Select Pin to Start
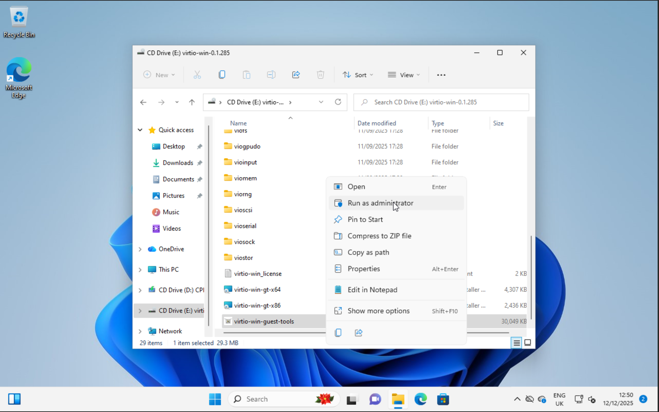Image resolution: width=659 pixels, height=412 pixels. (396, 219)
